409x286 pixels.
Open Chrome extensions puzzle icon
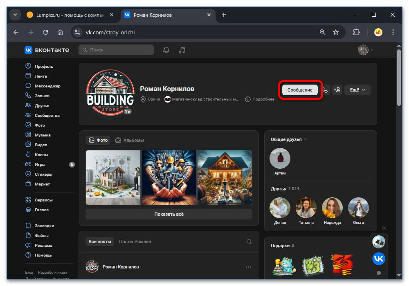[356, 32]
